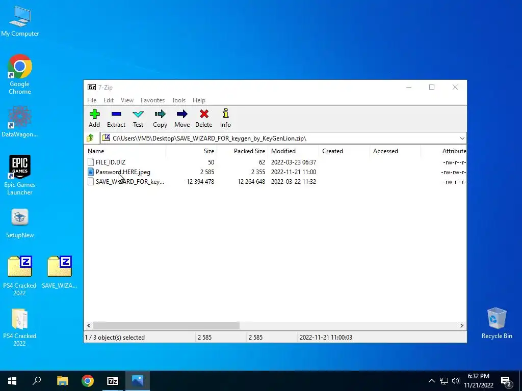
Task: Open the Help menu
Action: (199, 100)
